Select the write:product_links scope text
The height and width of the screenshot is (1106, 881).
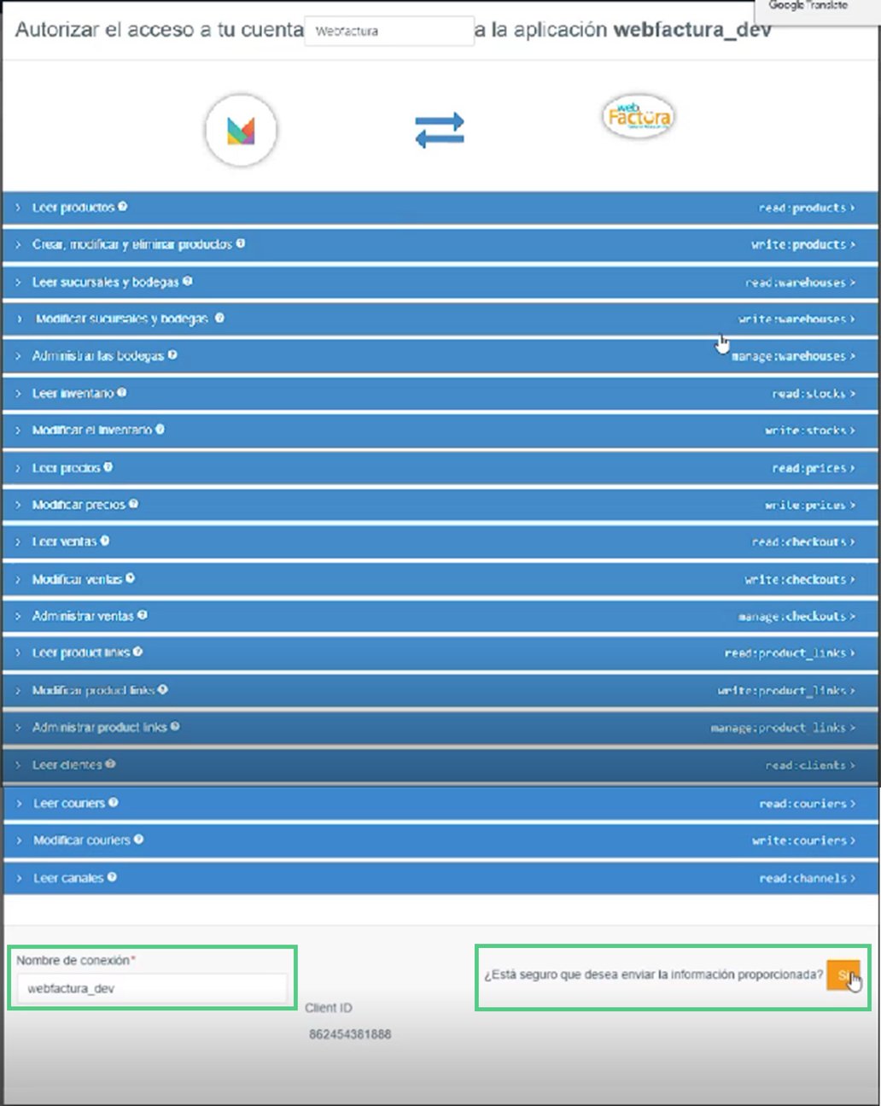pos(781,690)
